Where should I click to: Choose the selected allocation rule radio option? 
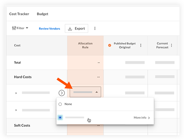(x=60, y=118)
